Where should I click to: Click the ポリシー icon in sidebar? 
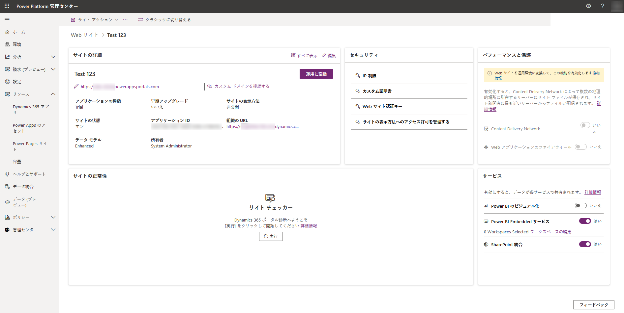[7, 218]
